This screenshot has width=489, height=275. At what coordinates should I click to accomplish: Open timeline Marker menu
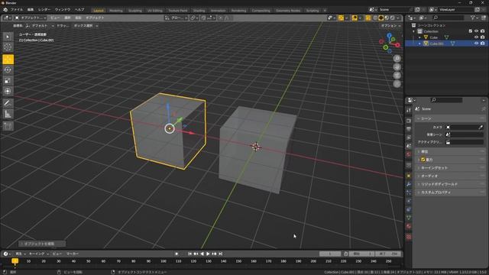(73, 254)
